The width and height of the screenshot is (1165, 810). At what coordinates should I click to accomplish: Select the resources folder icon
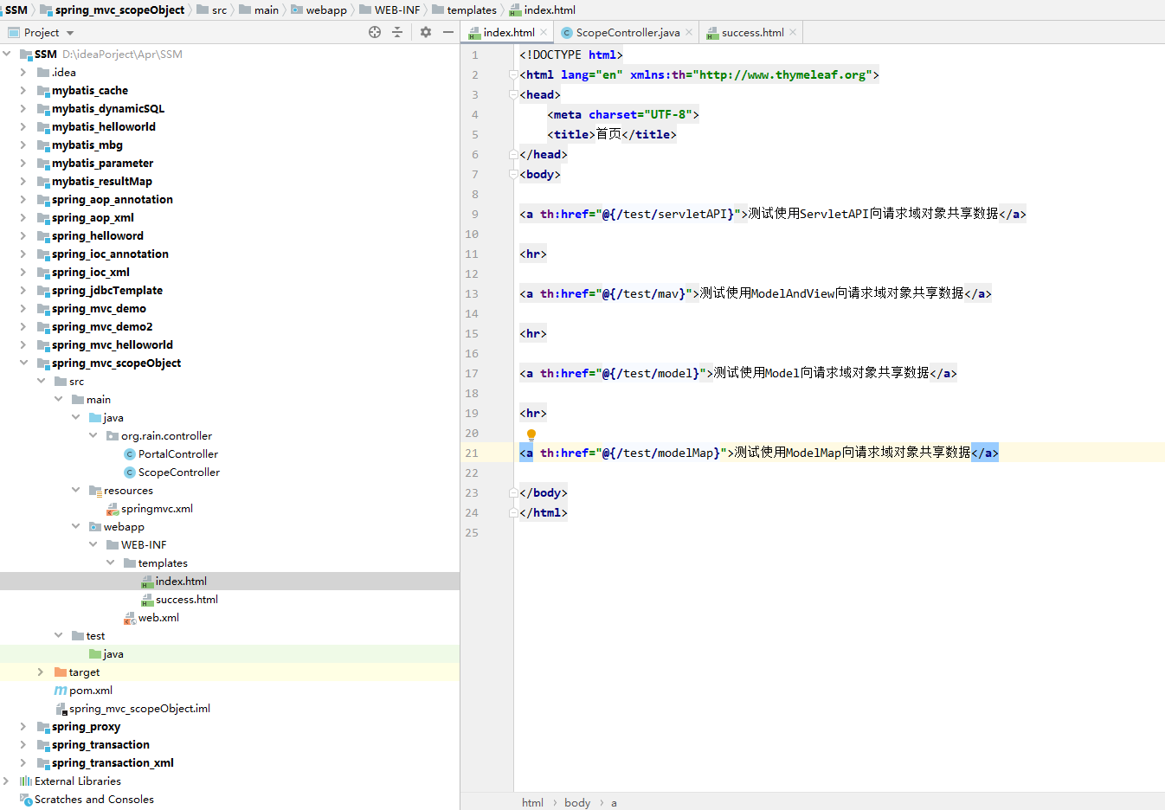95,491
